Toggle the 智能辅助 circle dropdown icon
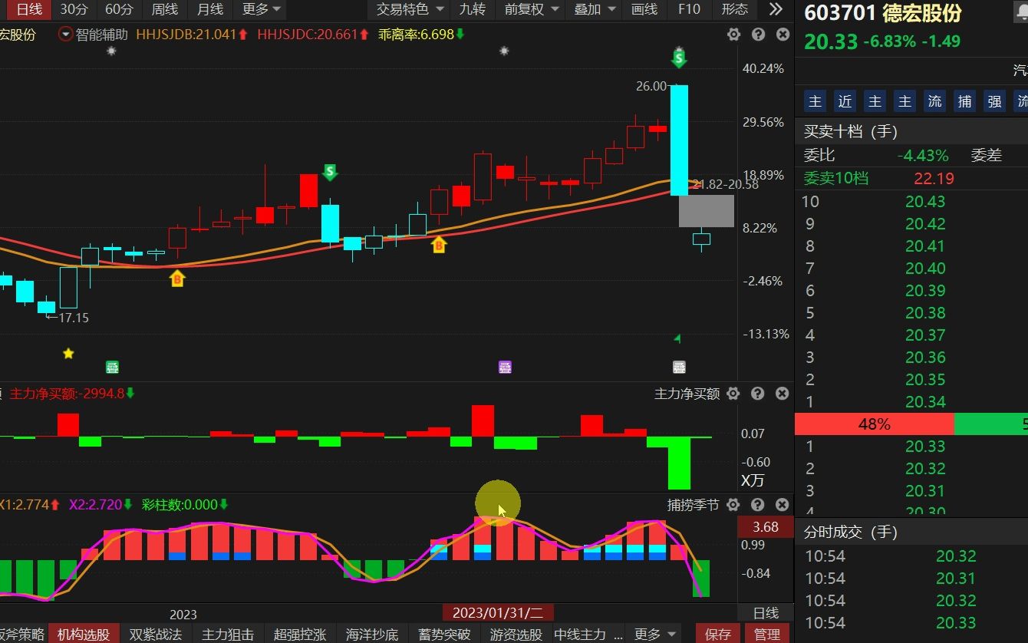This screenshot has width=1028, height=643. (65, 35)
